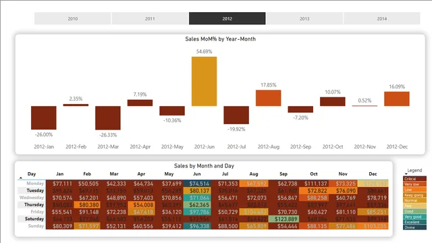
Task: Select the highlighted 2012 year tile
Action: point(227,18)
